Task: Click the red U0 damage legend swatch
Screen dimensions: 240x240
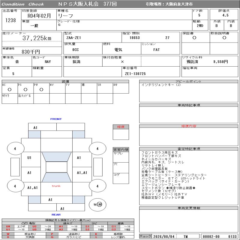Action: 8,226
